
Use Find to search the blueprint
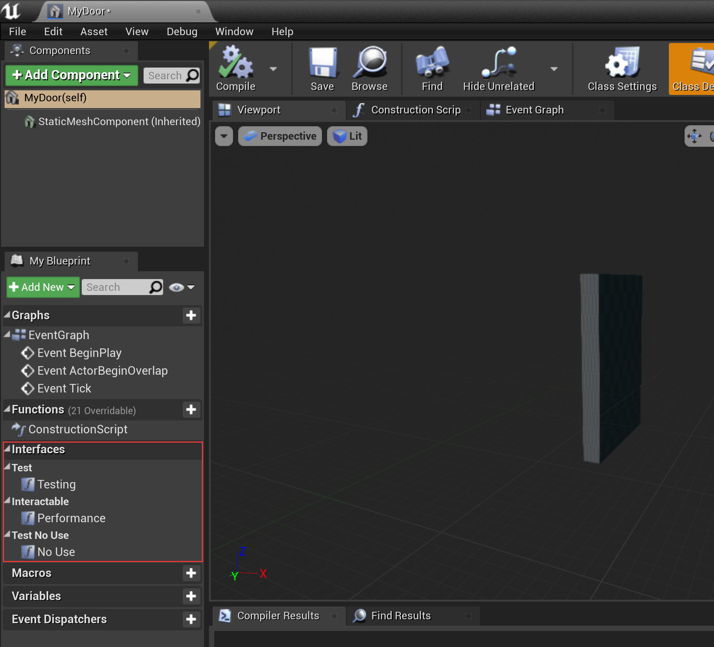[x=432, y=68]
